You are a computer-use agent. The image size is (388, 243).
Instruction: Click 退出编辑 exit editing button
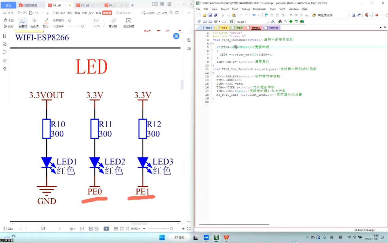pos(128,23)
